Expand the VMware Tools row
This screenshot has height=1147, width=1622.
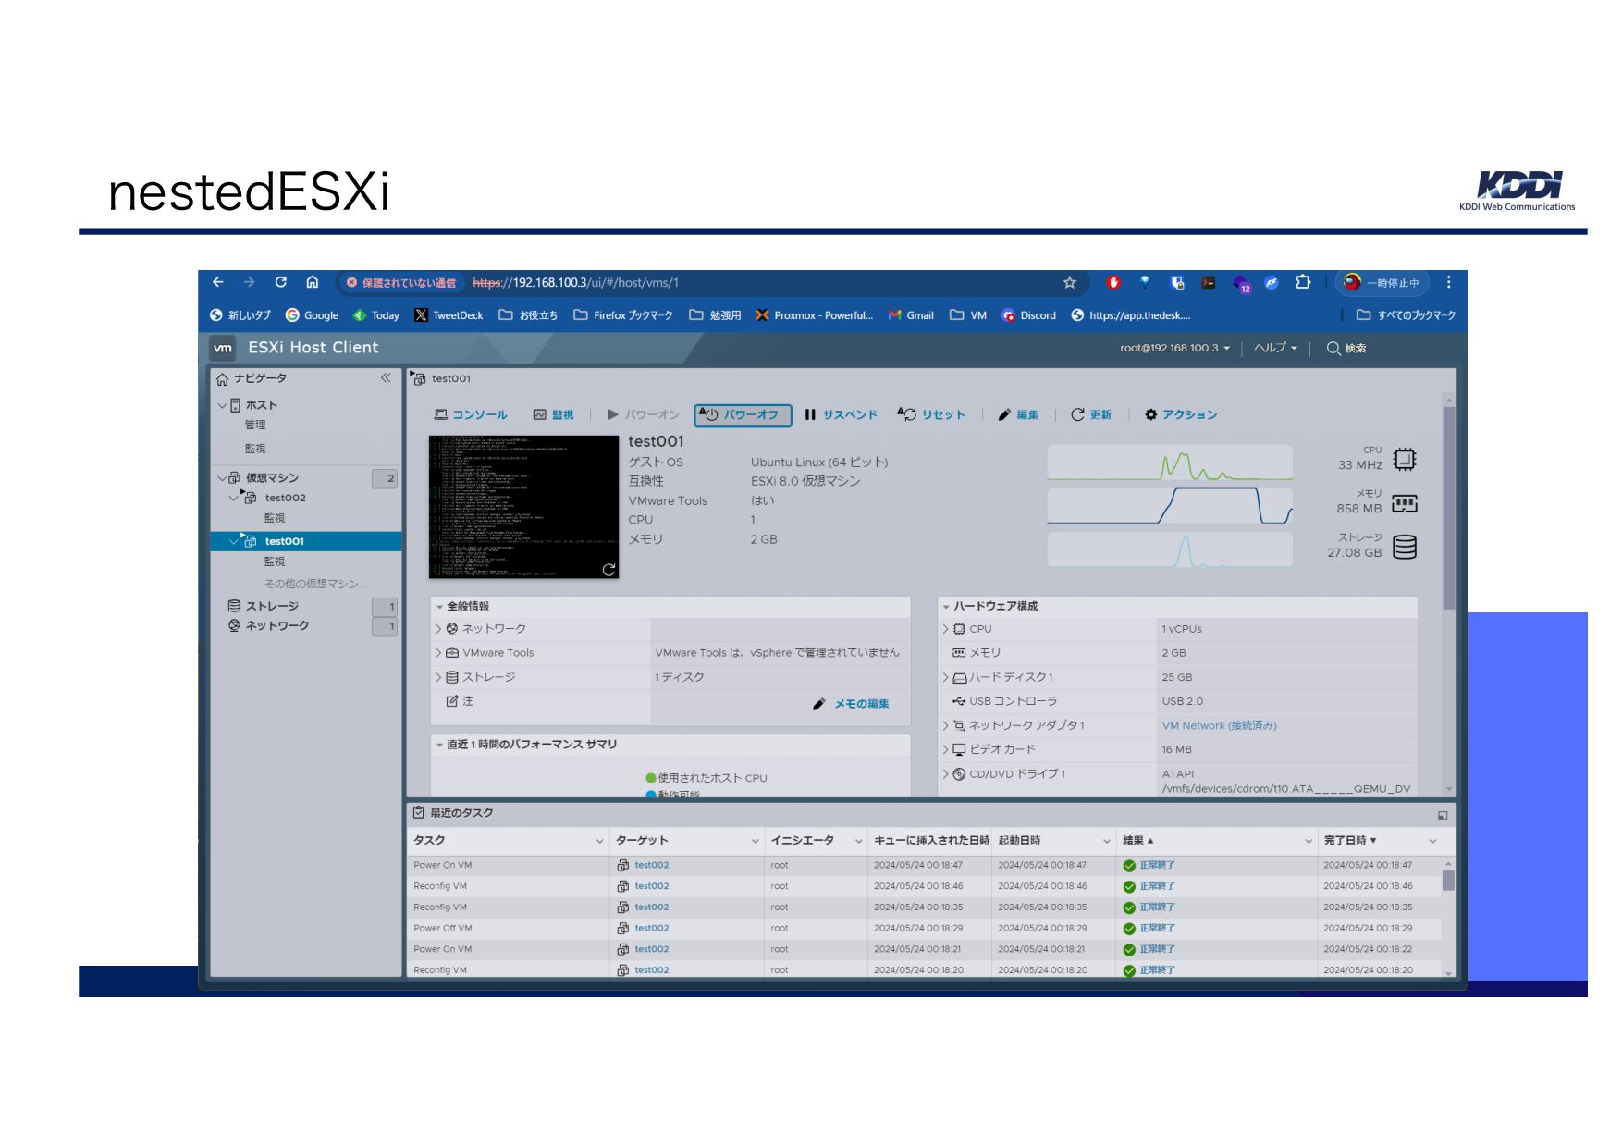[438, 653]
